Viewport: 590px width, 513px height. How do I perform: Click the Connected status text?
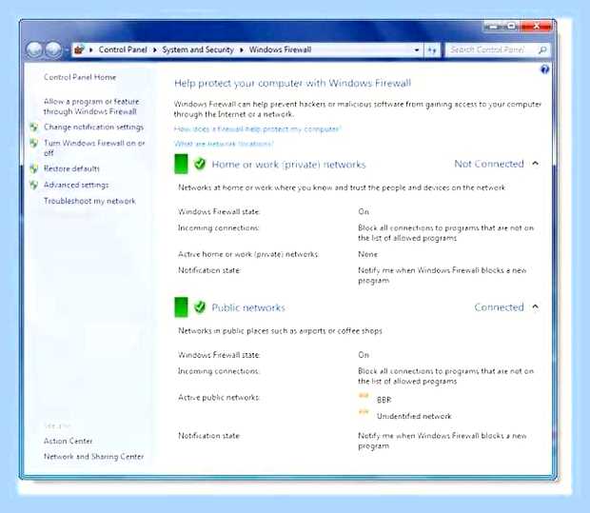pos(499,307)
